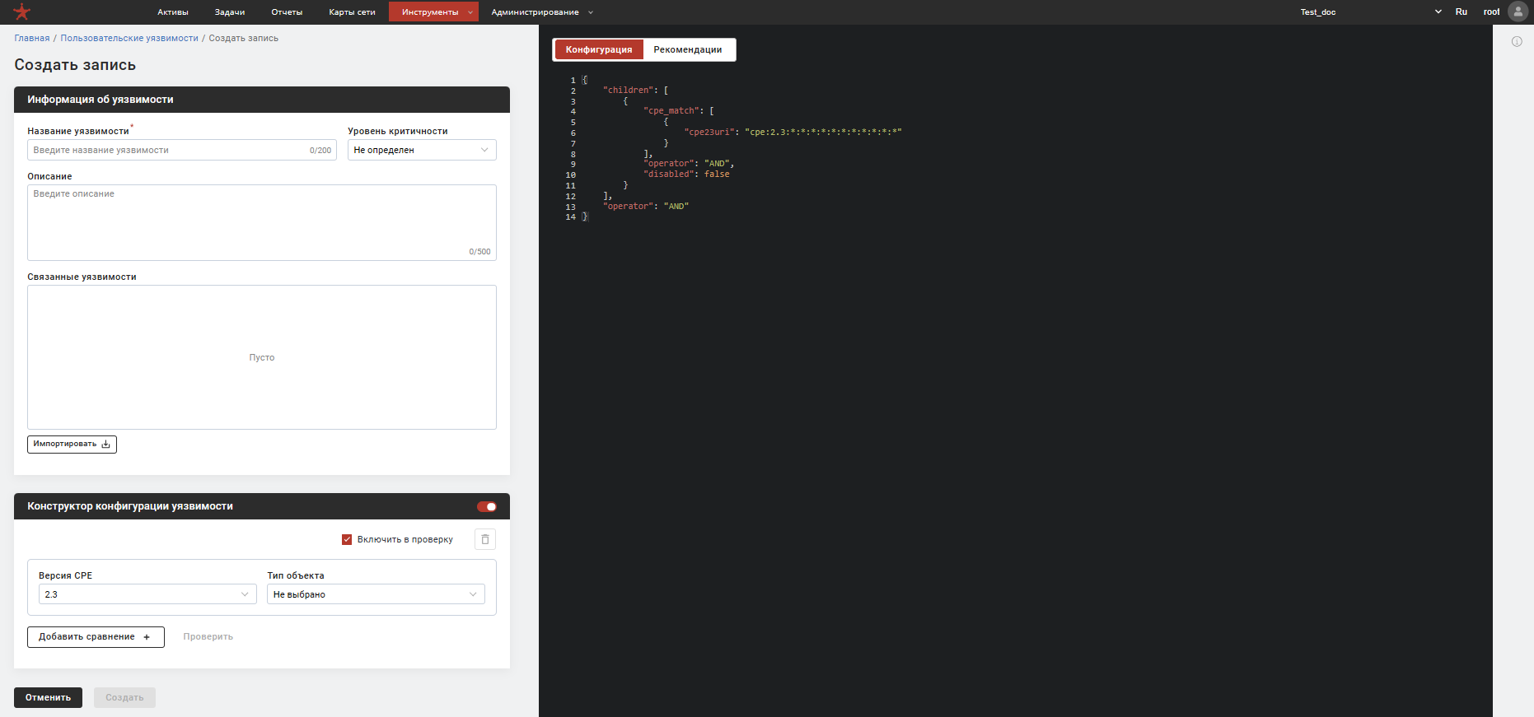Open the 'Уровень критичности' dropdown
The height and width of the screenshot is (717, 1534).
click(422, 150)
